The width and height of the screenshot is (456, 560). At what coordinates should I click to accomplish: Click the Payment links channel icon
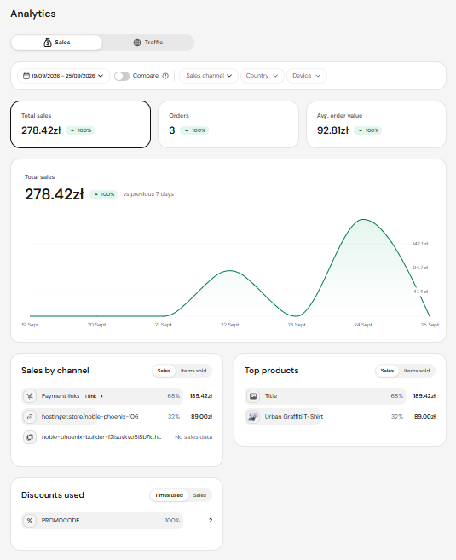[30, 396]
